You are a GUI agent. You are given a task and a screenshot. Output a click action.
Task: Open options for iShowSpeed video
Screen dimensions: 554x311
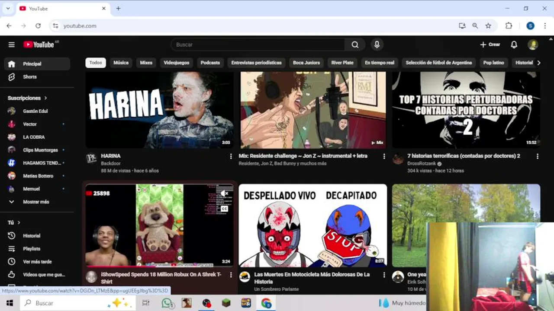pos(231,275)
